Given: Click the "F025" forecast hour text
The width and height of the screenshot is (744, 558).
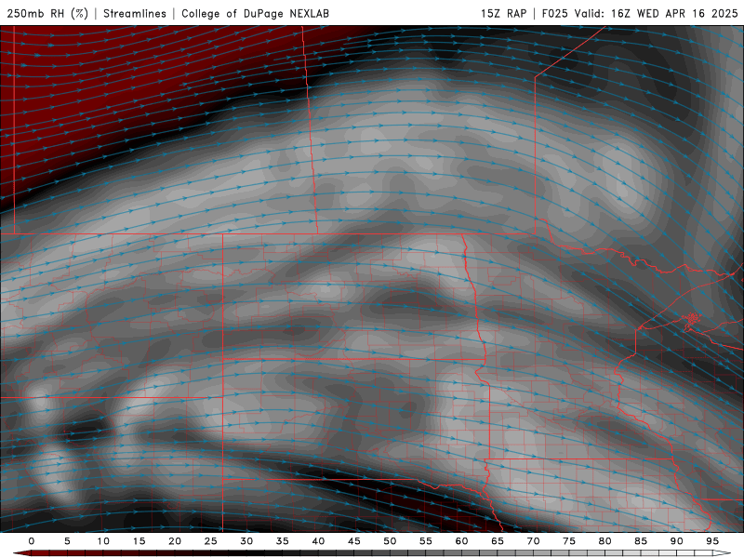Looking at the screenshot, I should pyautogui.click(x=554, y=13).
